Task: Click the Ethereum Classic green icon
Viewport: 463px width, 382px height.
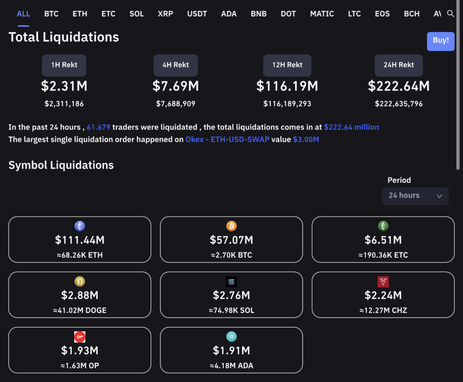Action: (x=383, y=226)
